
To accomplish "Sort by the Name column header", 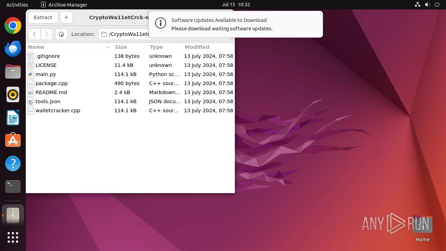I will [x=69, y=47].
